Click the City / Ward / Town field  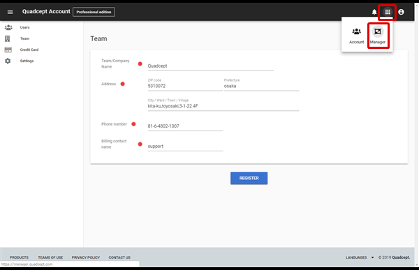[223, 106]
